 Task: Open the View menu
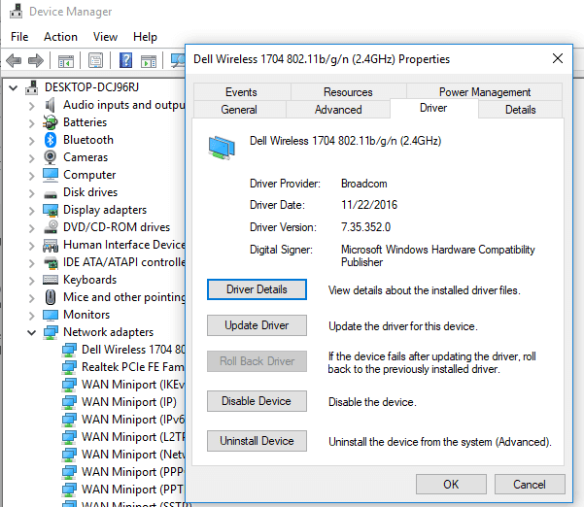(105, 37)
